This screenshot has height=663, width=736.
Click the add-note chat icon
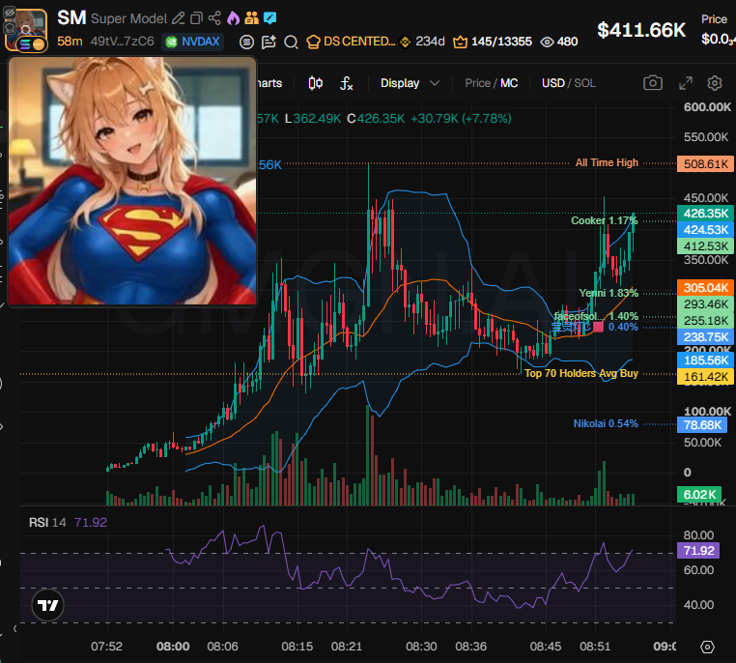click(x=269, y=43)
